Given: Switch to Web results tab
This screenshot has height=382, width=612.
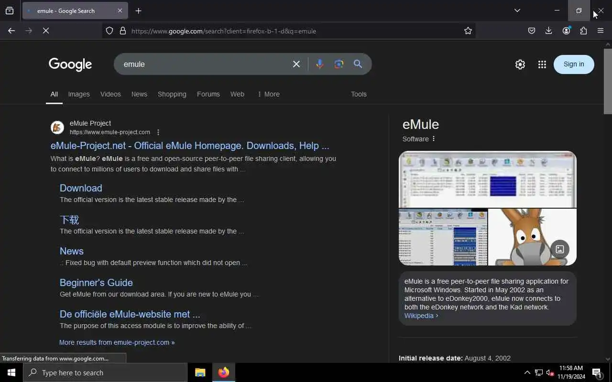Looking at the screenshot, I should click(x=237, y=94).
